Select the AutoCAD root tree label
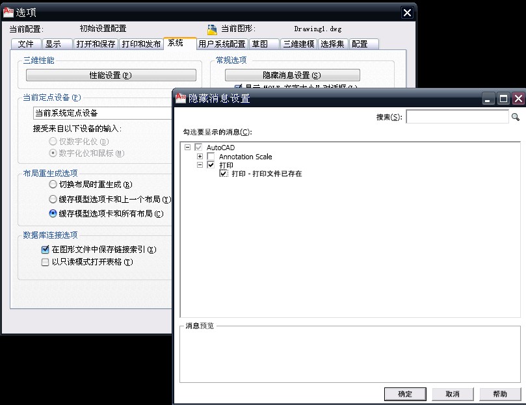The image size is (526, 405). pyautogui.click(x=220, y=148)
